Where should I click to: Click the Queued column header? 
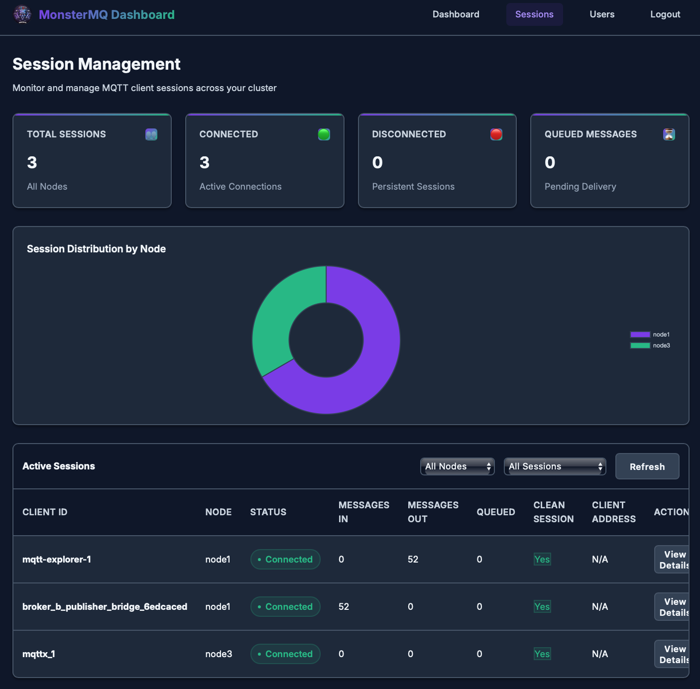tap(496, 512)
